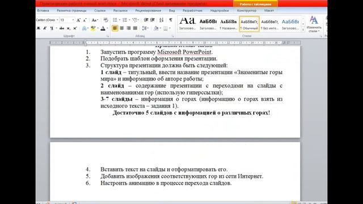Screen dimensions: 363x204
Task: Toggle Show paragraph marks (¶)
Action: pos(171,20)
